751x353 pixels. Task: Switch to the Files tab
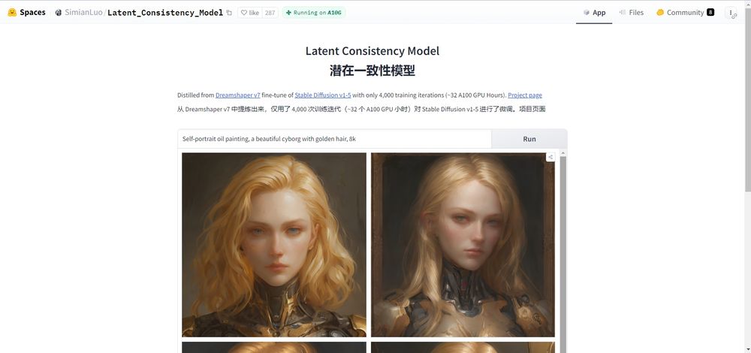pyautogui.click(x=632, y=13)
